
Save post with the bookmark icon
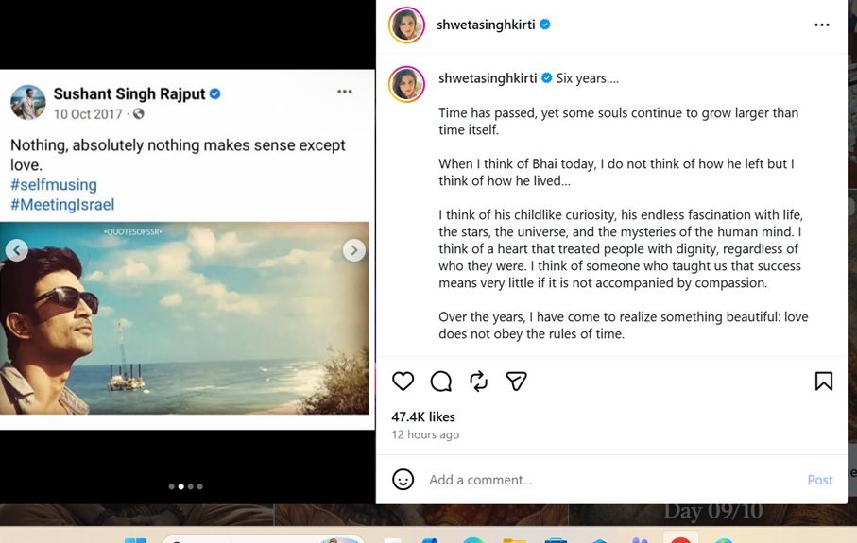coord(824,381)
